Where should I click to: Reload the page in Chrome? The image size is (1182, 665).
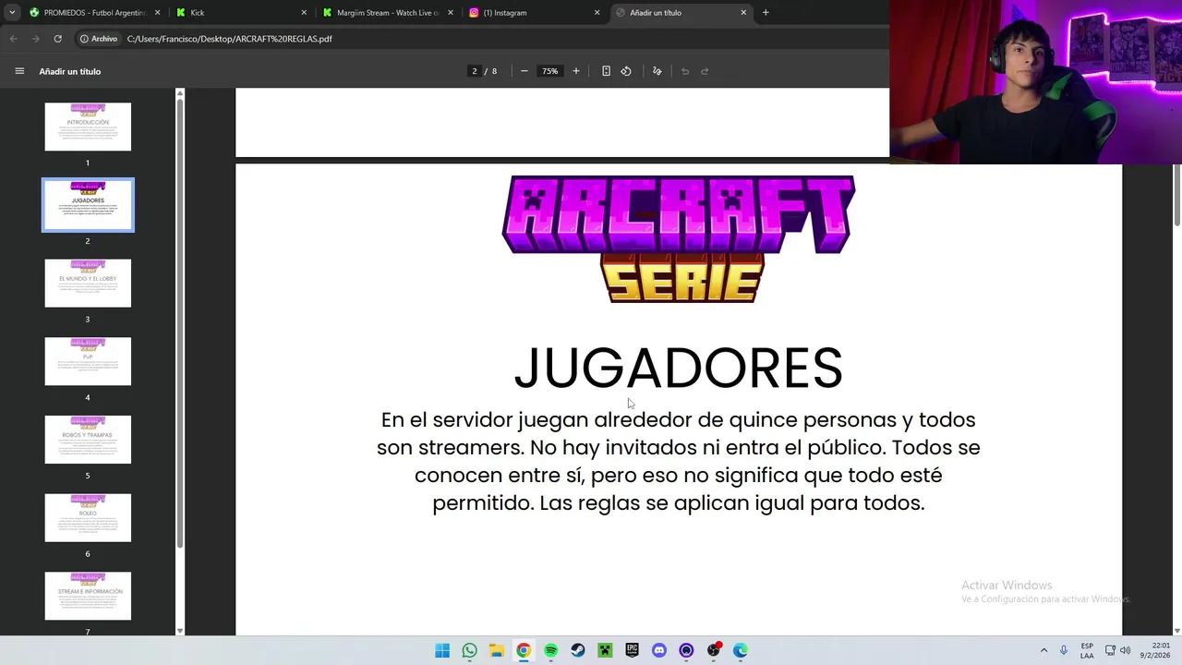[57, 39]
